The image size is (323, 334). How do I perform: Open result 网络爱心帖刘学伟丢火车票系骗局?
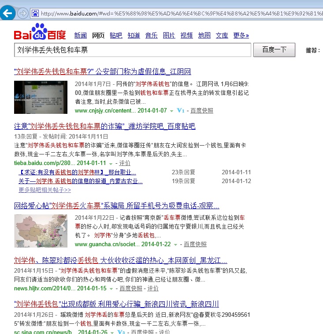pyautogui.click(x=117, y=206)
